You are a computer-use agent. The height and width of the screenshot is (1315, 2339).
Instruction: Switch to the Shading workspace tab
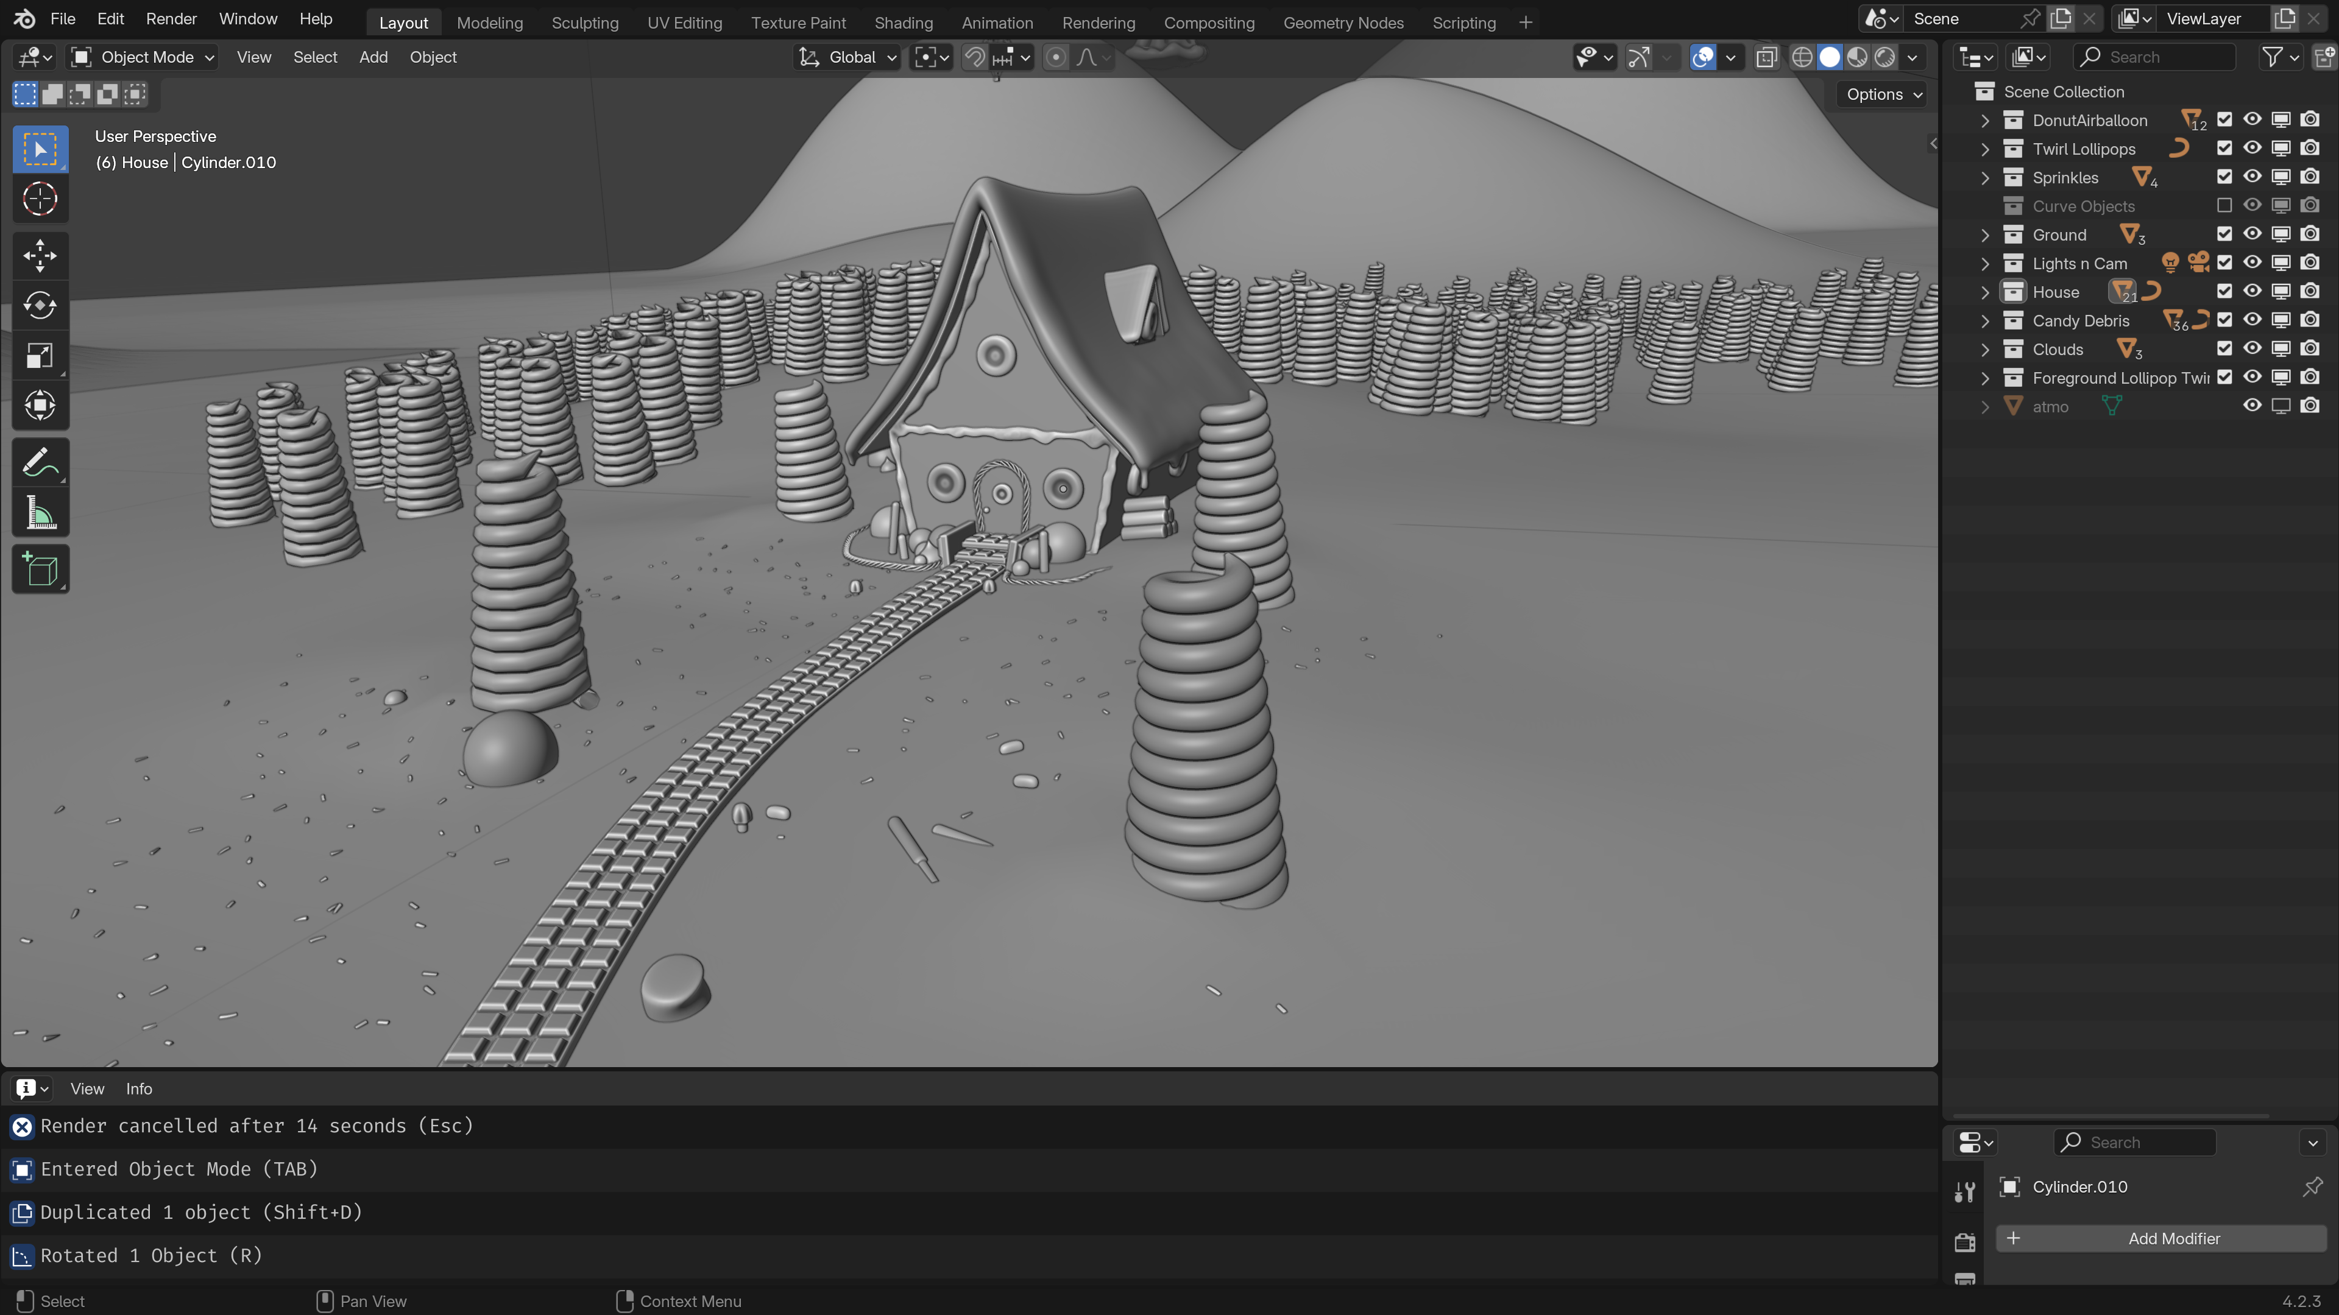tap(902, 23)
